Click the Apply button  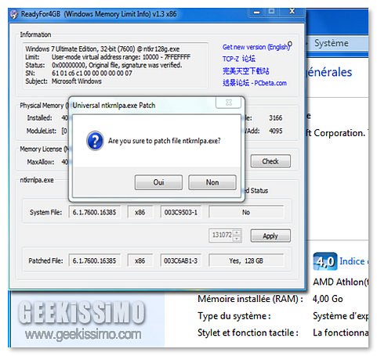[x=270, y=236]
